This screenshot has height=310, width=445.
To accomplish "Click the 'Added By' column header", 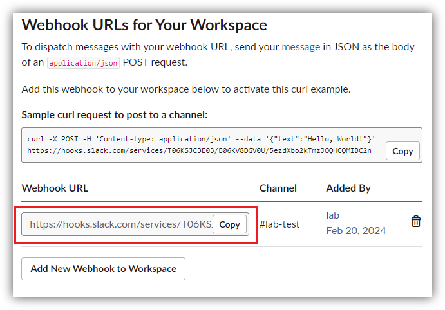I will point(348,188).
